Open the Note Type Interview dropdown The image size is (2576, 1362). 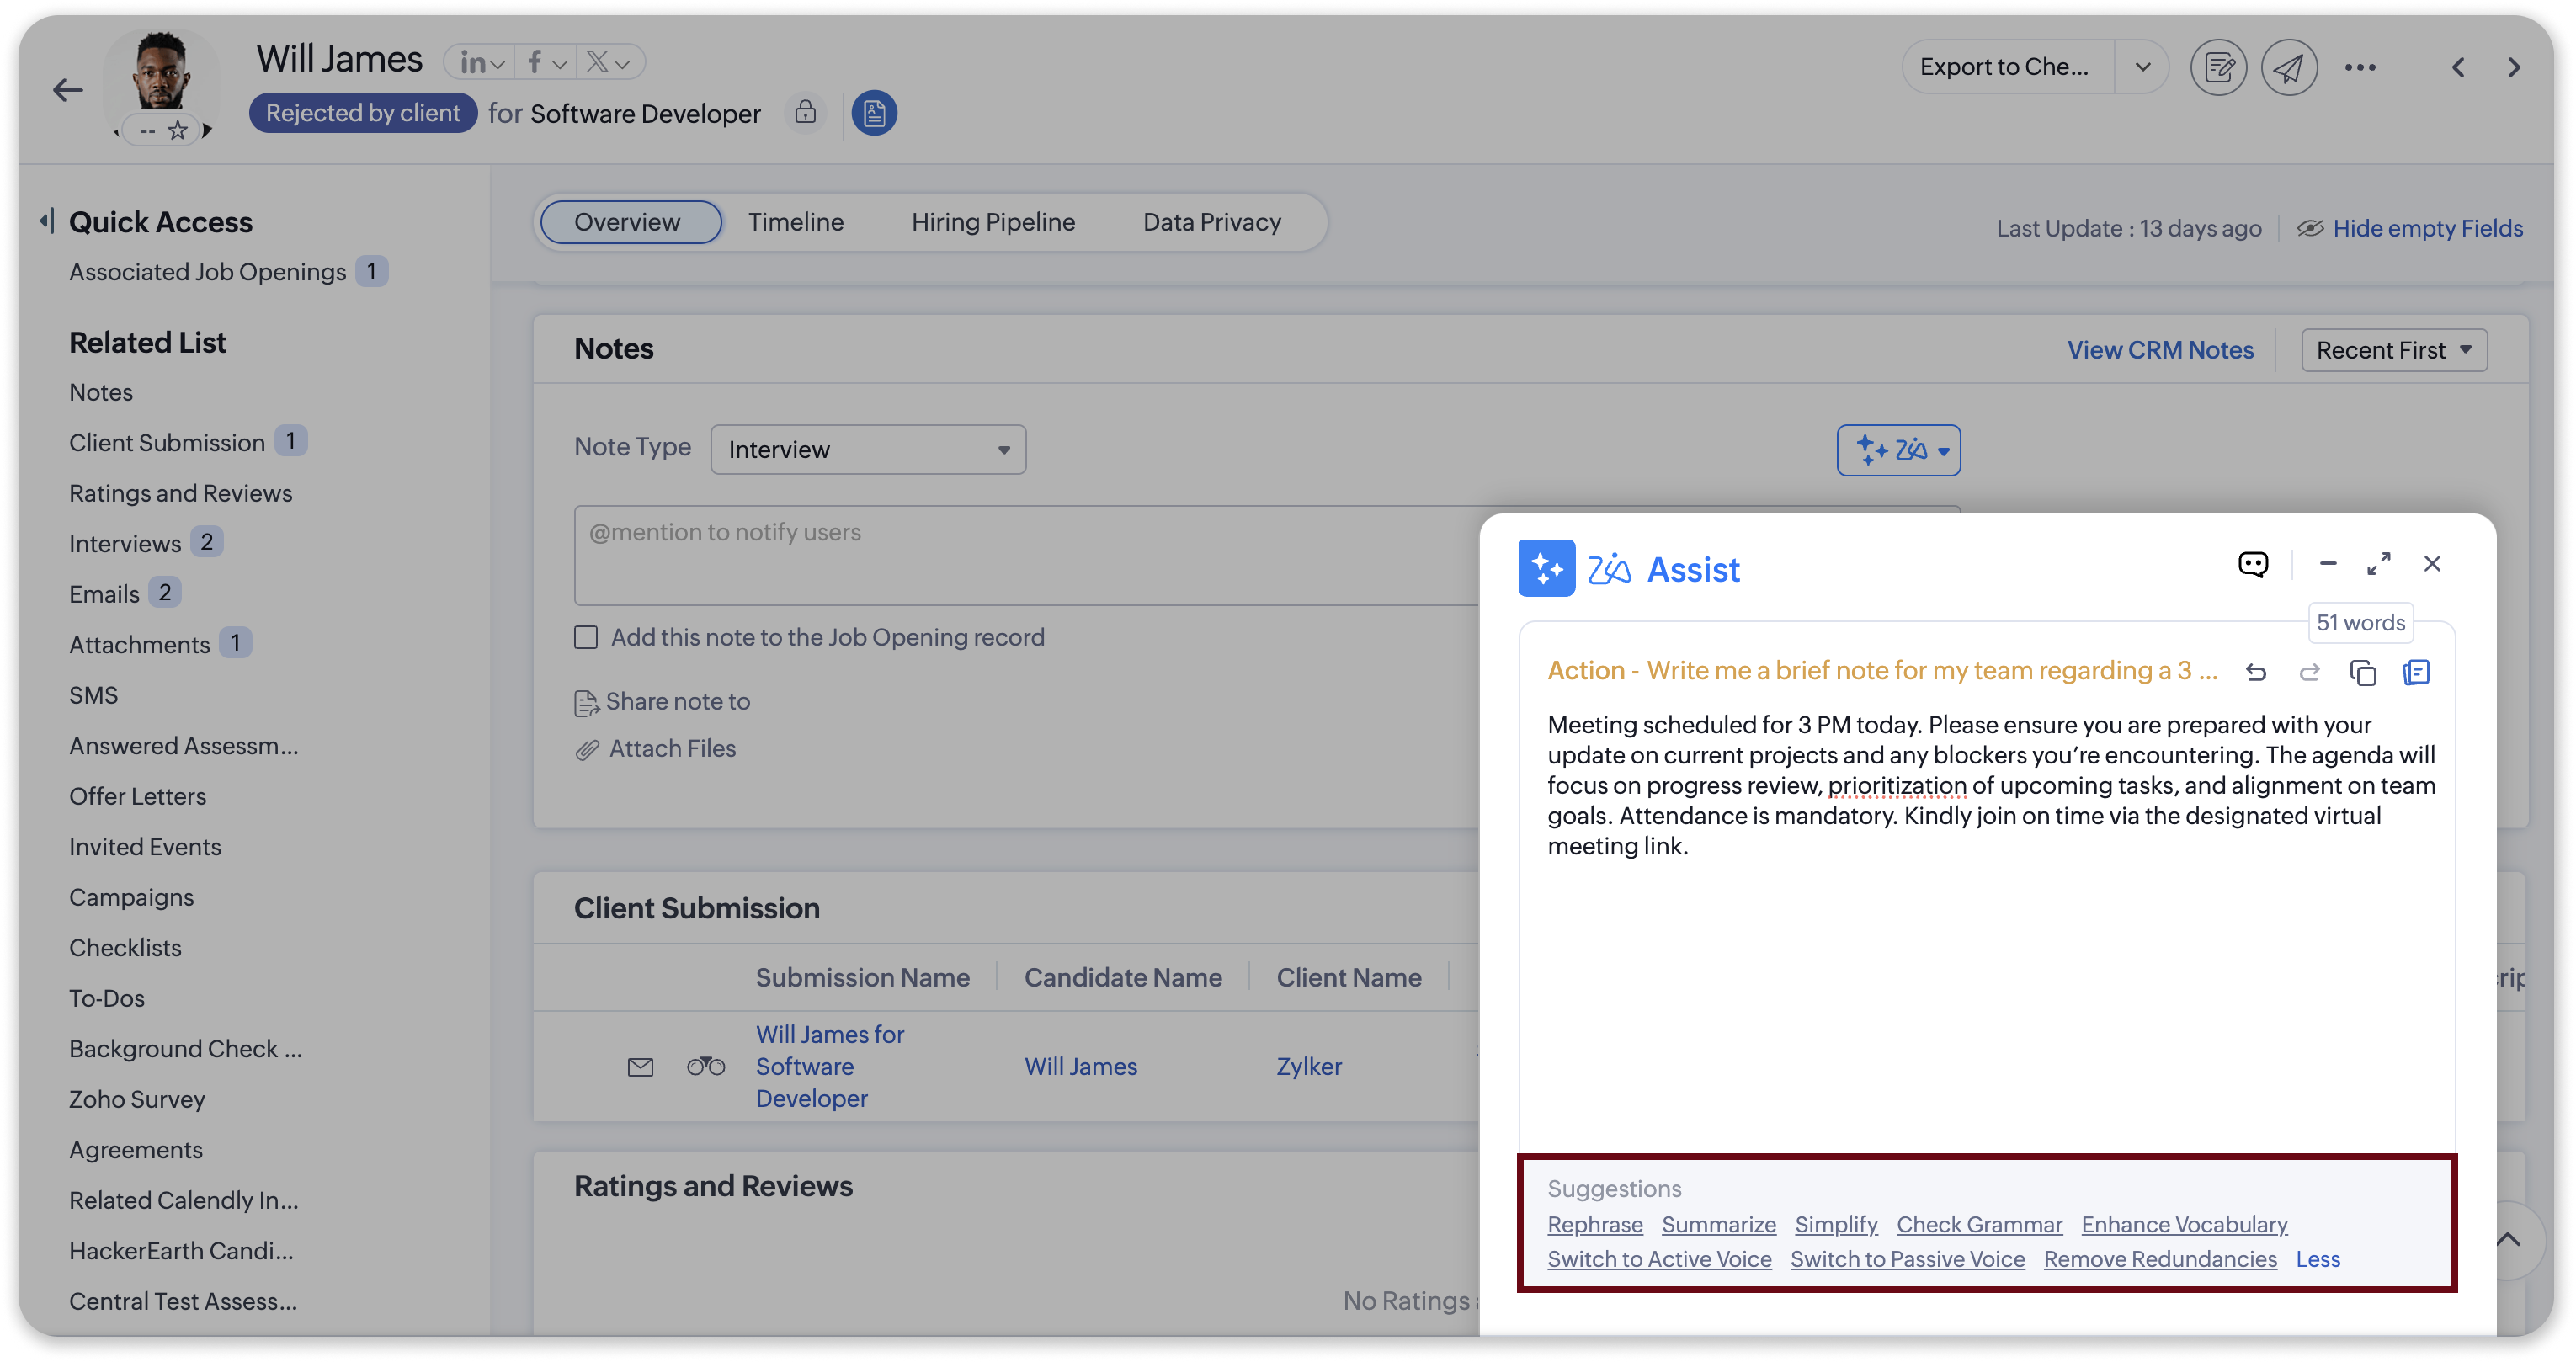867,450
